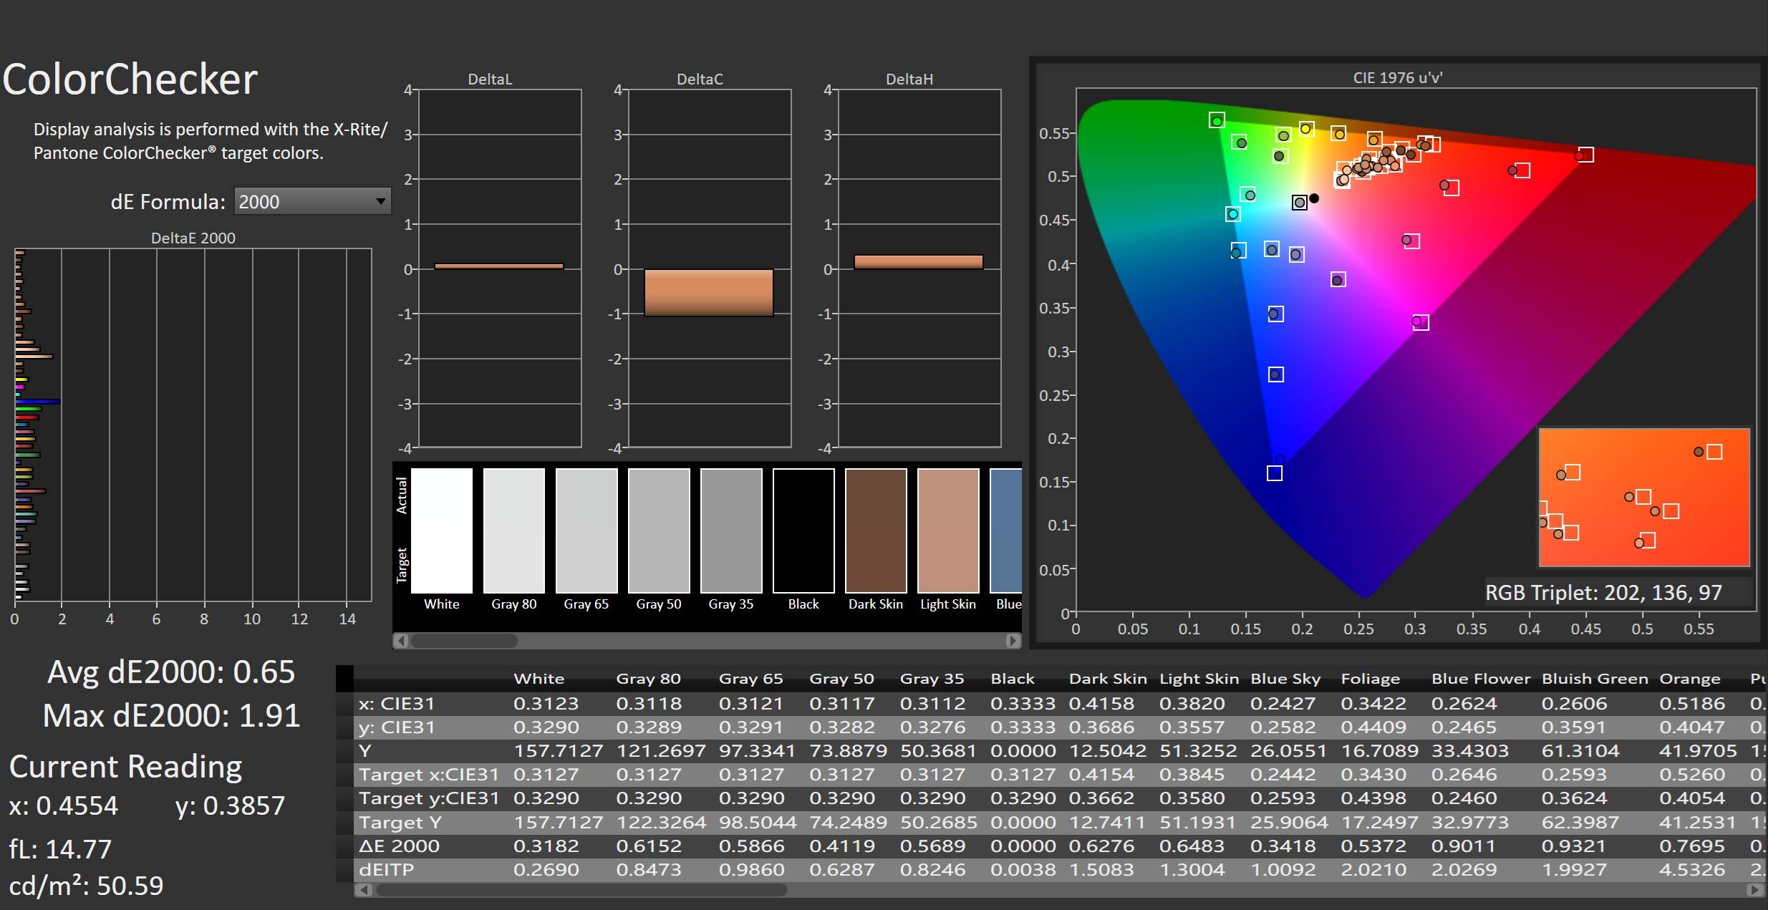Click the blue primary target square in the CIE chart
Screen dimensions: 1768x910
click(1275, 473)
